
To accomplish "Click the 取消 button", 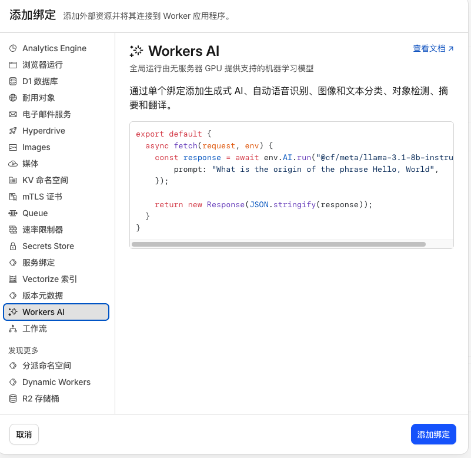I will tap(24, 434).
